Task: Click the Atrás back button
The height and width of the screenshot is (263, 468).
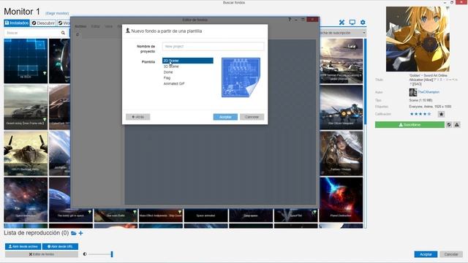Action: 138,117
